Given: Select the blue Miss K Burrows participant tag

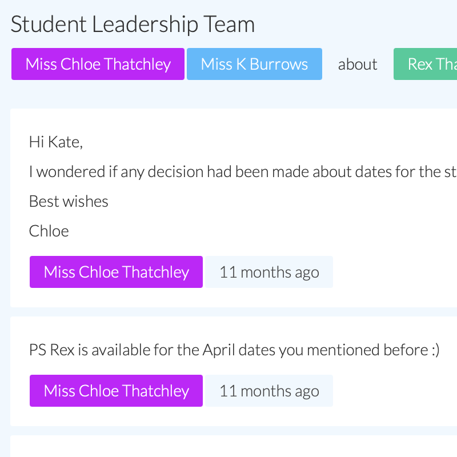Looking at the screenshot, I should [254, 64].
